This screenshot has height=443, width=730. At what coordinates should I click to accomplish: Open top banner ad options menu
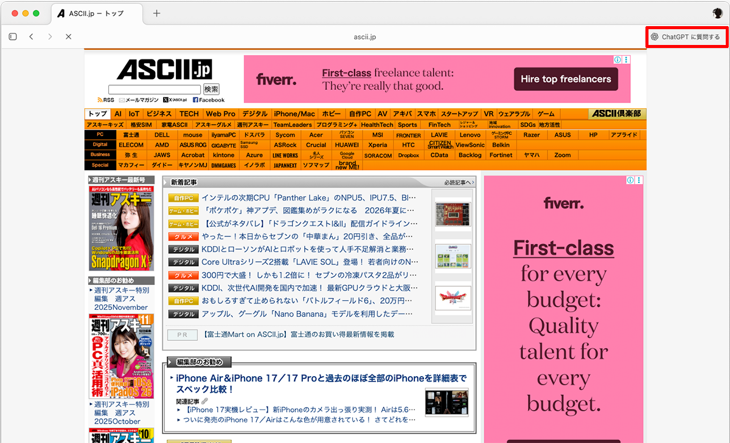click(627, 60)
